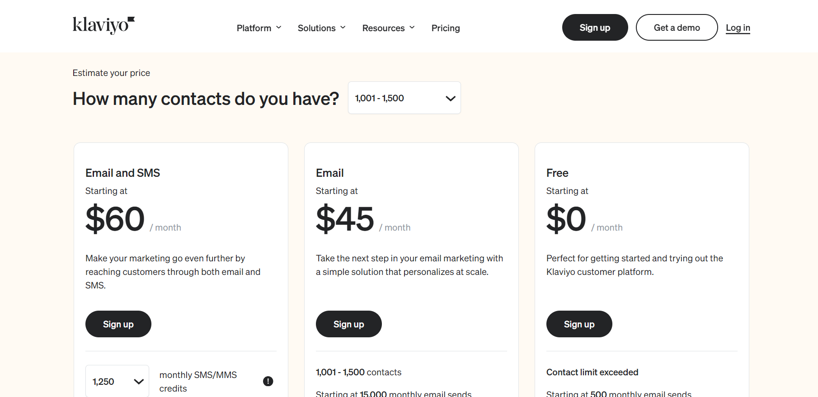Click the Email plan heading
This screenshot has height=397, width=818.
[330, 173]
